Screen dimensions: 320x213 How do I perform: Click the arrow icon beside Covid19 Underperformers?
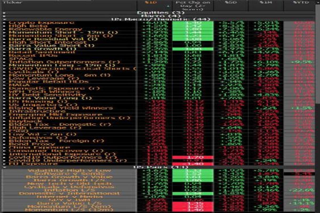click(x=4, y=161)
